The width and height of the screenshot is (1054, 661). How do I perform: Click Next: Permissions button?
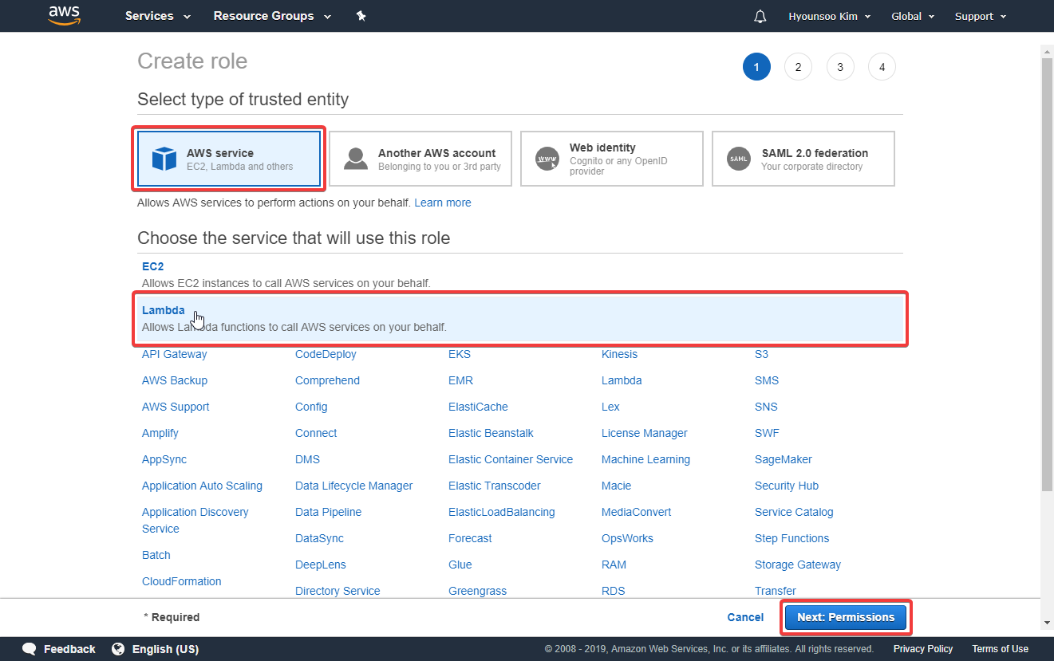846,617
